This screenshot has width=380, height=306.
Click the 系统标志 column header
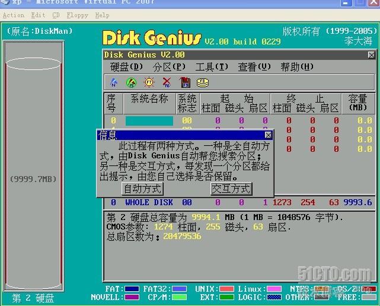coord(187,104)
